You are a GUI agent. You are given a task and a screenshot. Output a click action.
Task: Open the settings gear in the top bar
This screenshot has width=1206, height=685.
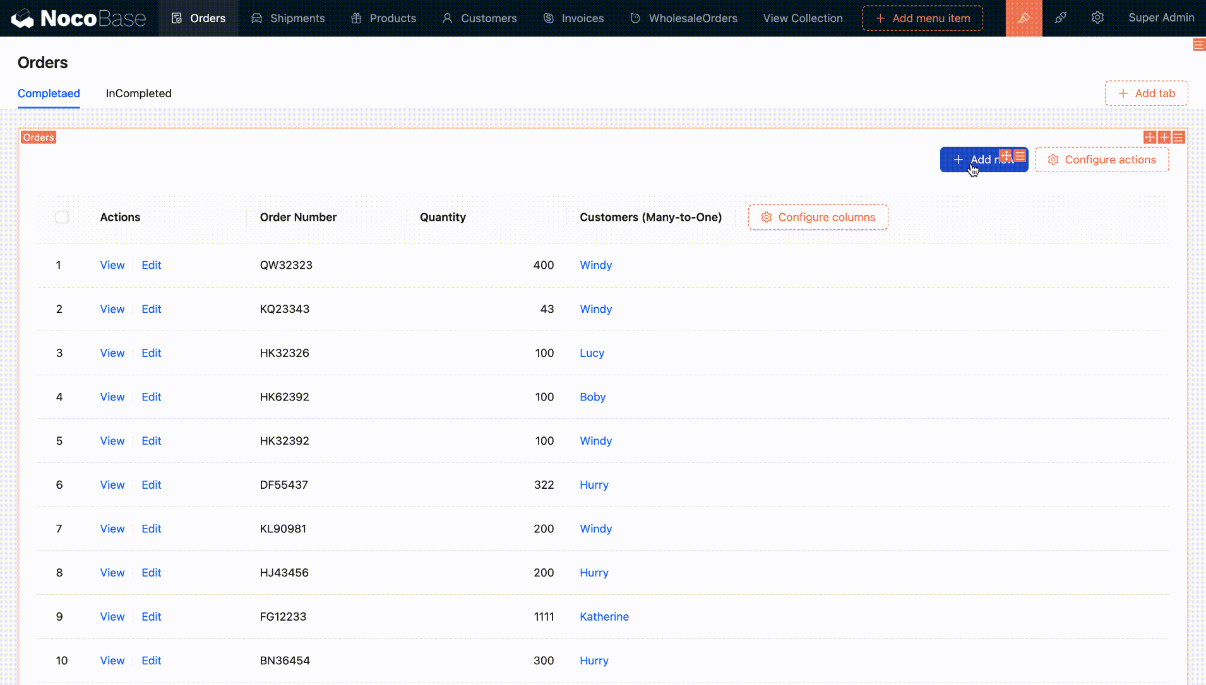click(1097, 18)
